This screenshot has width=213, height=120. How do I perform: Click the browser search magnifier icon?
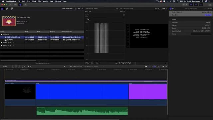82,9
